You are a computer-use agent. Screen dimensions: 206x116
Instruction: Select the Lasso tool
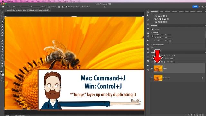point(2,19)
